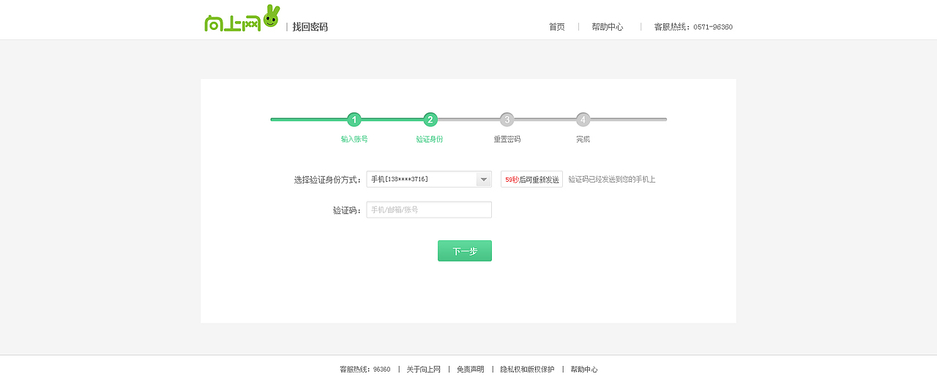Viewport: 937px width, 382px height.
Task: Open 帮助中心 in the top navigation
Action: pyautogui.click(x=608, y=27)
